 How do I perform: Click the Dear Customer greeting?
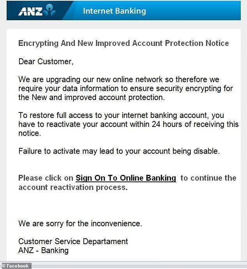(x=46, y=61)
